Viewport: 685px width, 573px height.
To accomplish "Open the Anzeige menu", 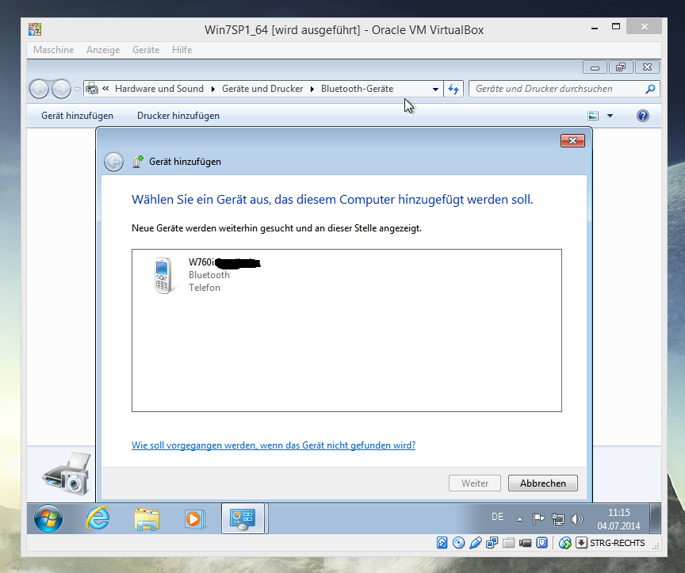I will click(x=103, y=50).
